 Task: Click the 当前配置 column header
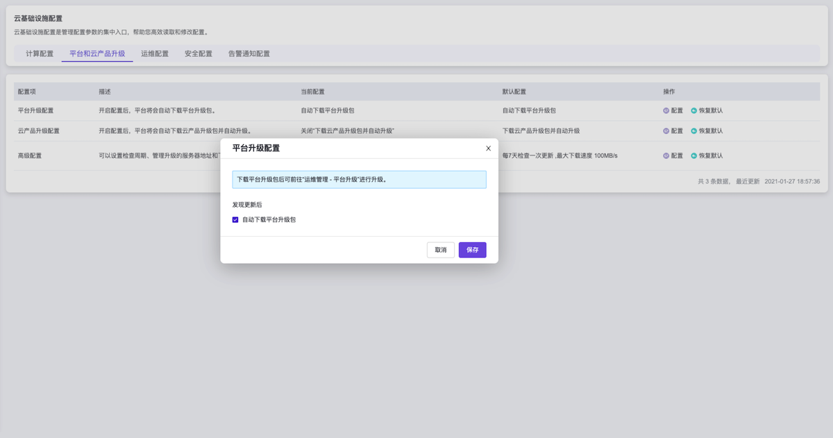click(x=312, y=92)
